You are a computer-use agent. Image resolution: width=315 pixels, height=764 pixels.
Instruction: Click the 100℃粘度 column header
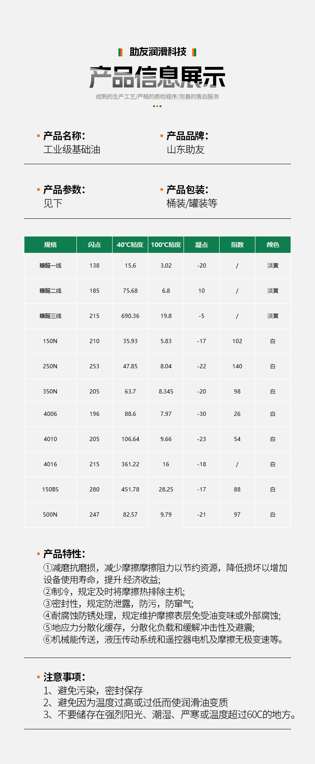click(166, 245)
